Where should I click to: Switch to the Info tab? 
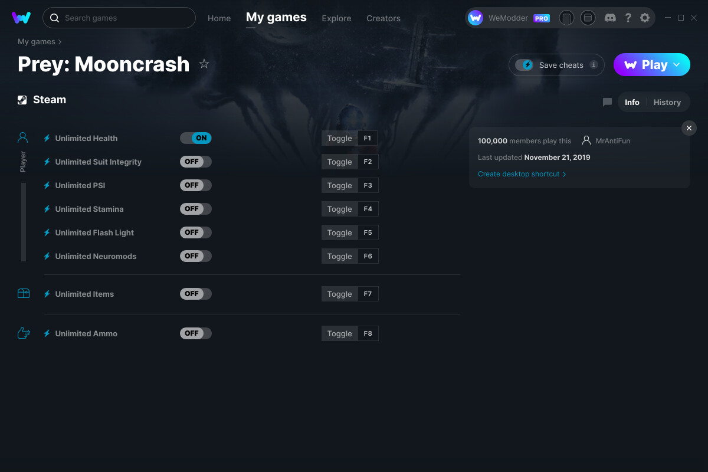point(632,102)
